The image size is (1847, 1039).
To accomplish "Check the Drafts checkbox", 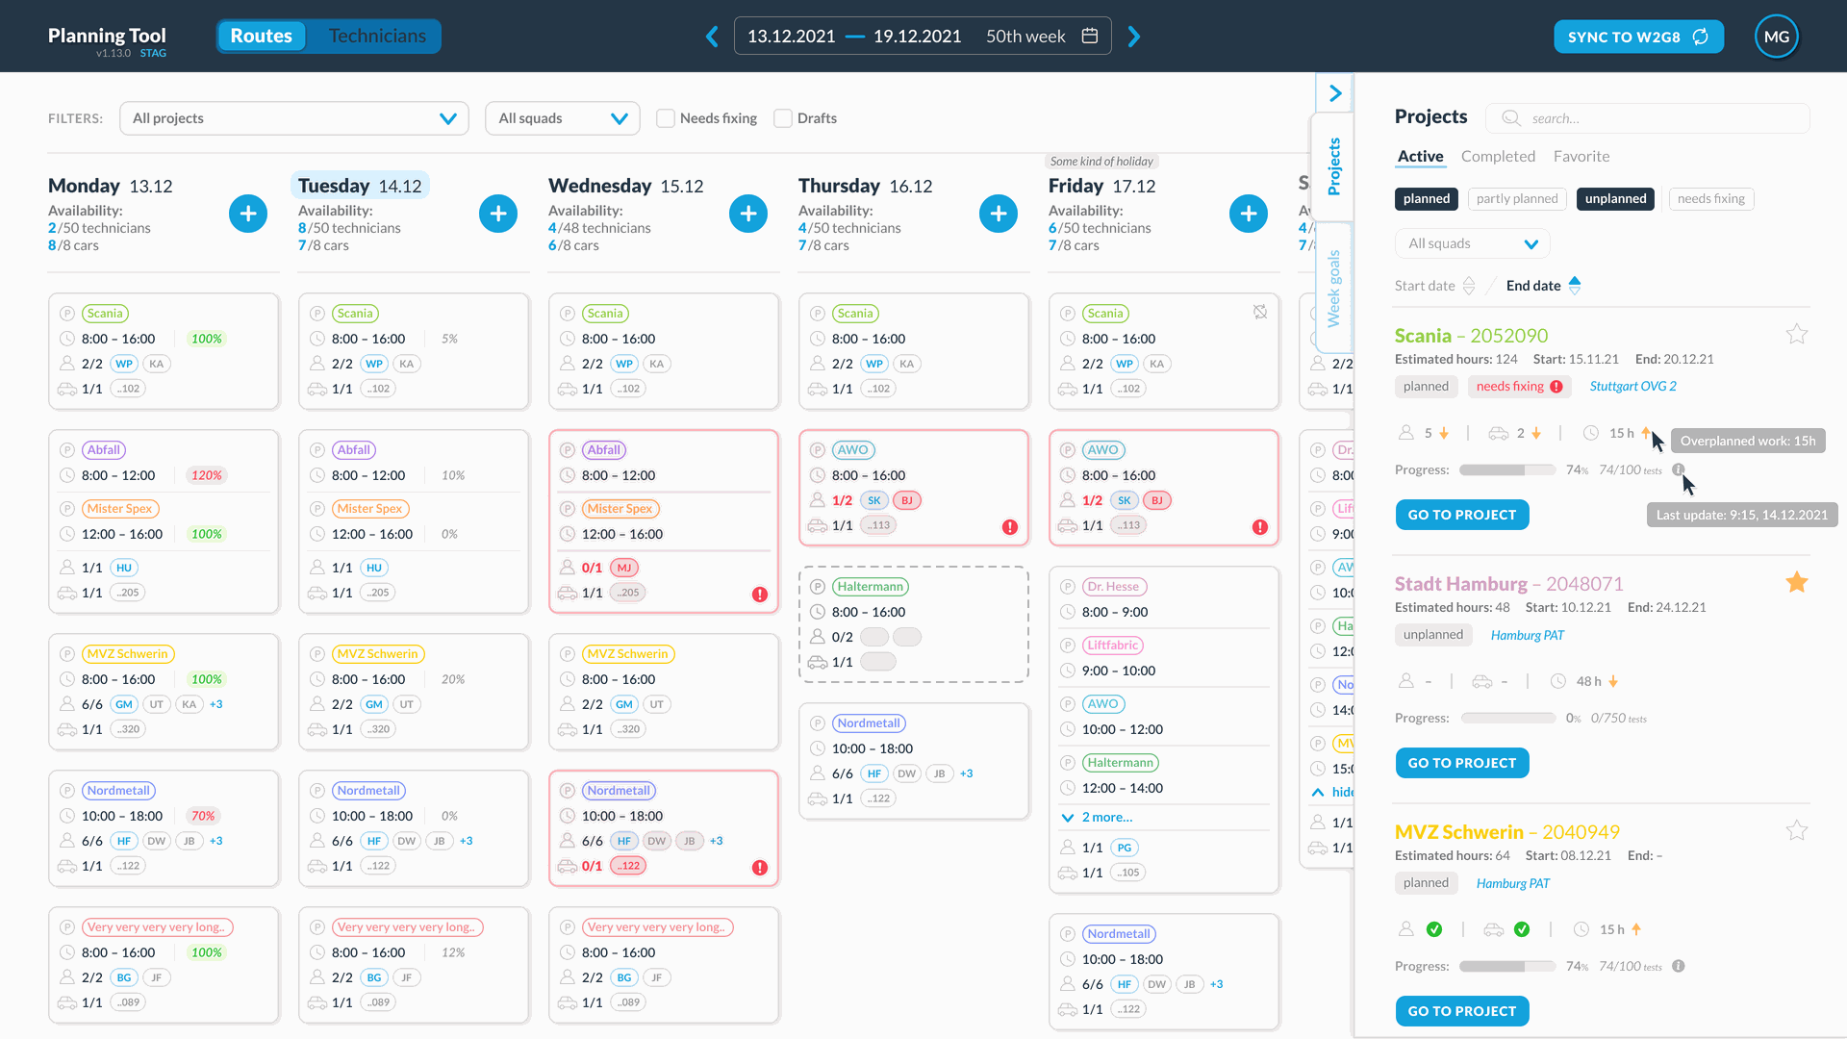I will point(782,117).
